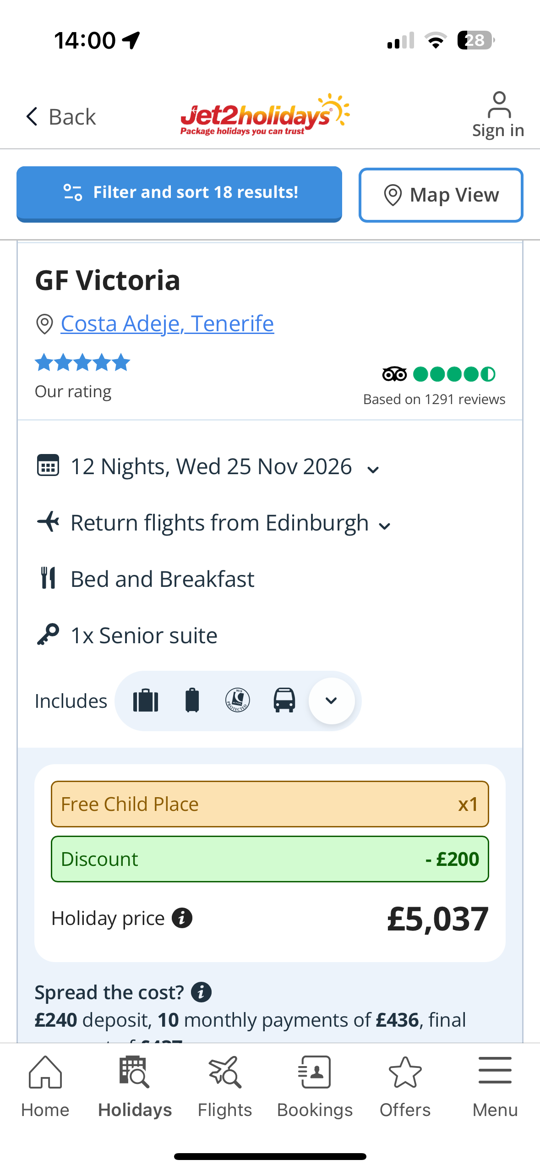Open the hamburger Menu

coord(495,1087)
